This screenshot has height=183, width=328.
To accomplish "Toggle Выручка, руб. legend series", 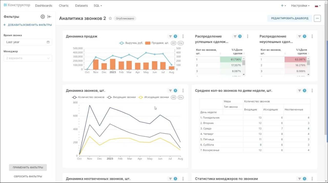I will 131,43.
